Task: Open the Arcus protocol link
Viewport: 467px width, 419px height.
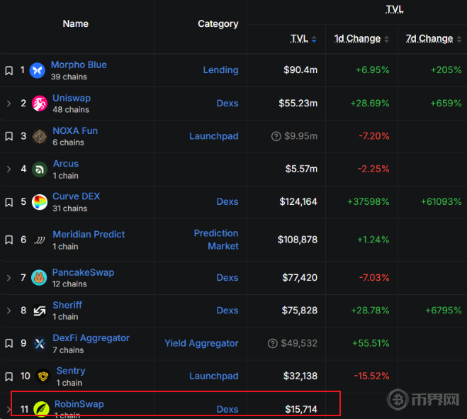Action: [65, 164]
